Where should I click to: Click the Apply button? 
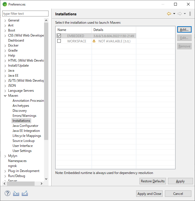(180, 181)
